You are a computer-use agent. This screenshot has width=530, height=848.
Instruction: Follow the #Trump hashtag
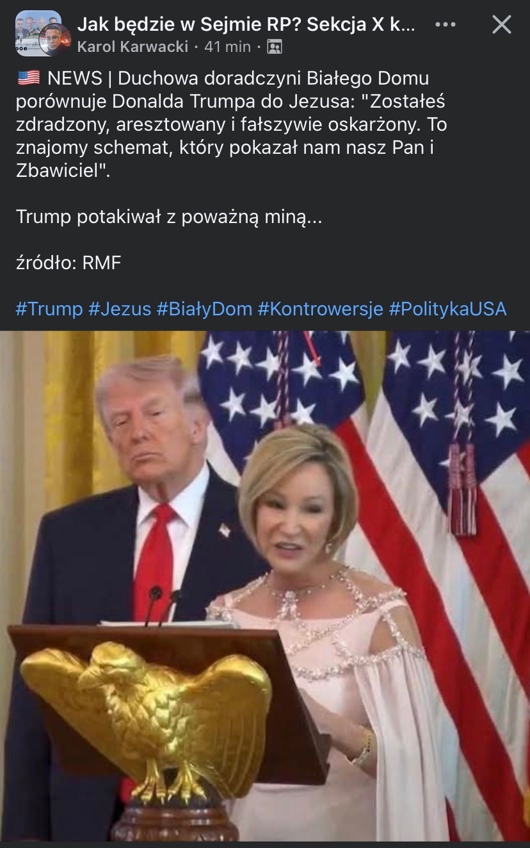click(49, 309)
